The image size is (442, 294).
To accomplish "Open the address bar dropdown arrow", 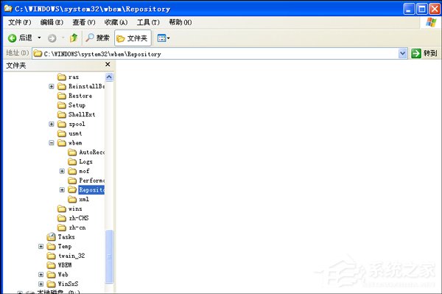I will tap(403, 53).
